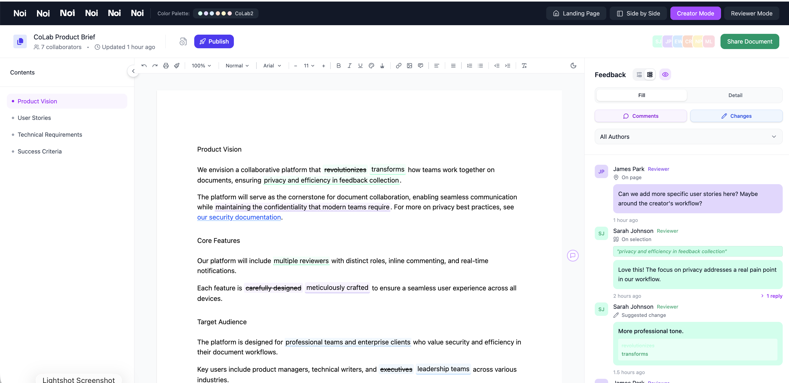Expand the All Authors filter
789x383 pixels.
tap(688, 137)
